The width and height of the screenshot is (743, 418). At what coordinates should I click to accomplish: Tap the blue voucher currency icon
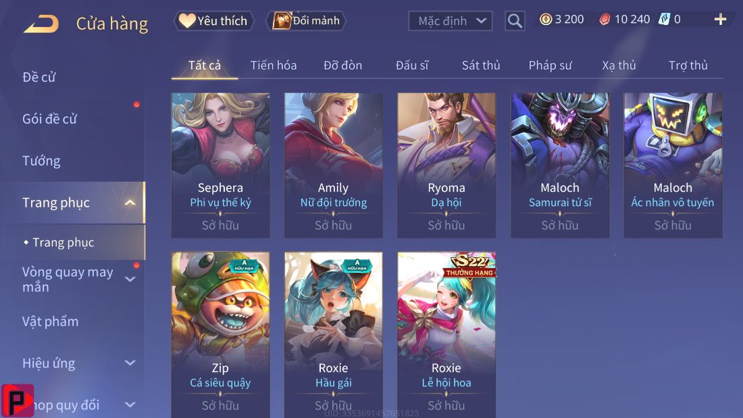coord(665,19)
